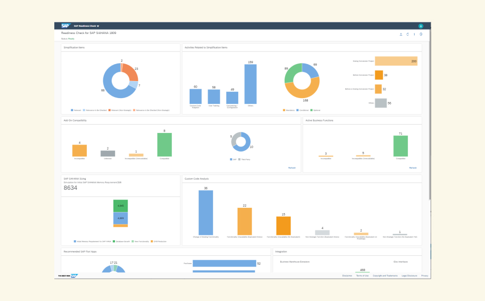Click the Database Growth legend swatch
Screen dimensions: 485x301
coord(114,241)
